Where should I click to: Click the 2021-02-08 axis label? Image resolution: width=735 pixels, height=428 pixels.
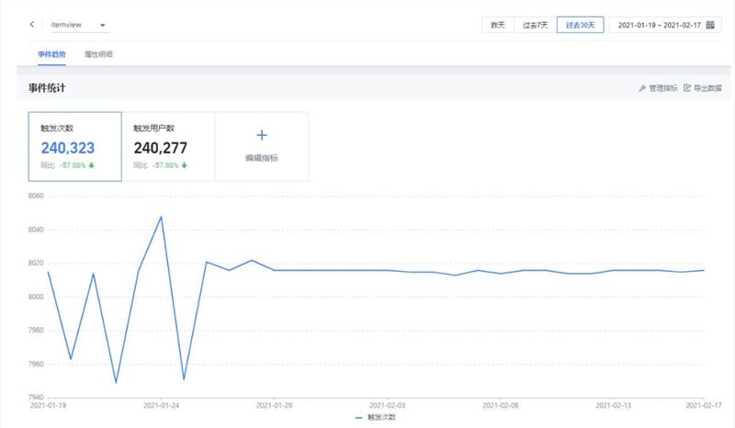pyautogui.click(x=501, y=406)
